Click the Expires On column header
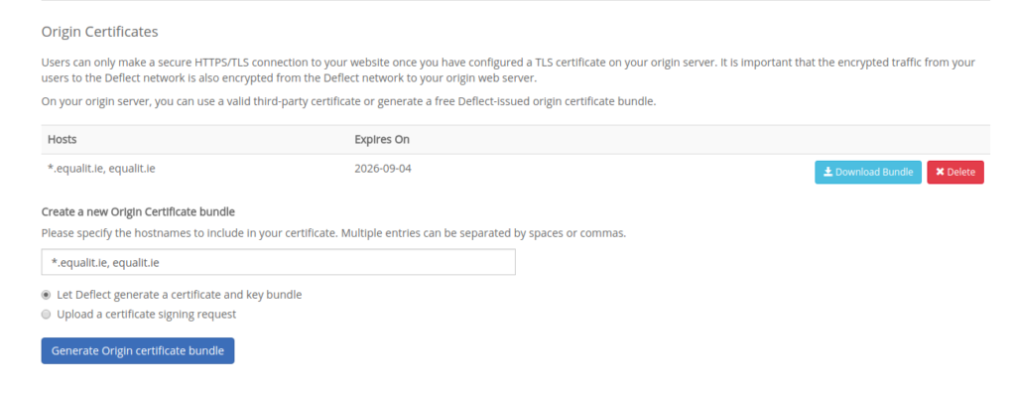 [x=382, y=139]
